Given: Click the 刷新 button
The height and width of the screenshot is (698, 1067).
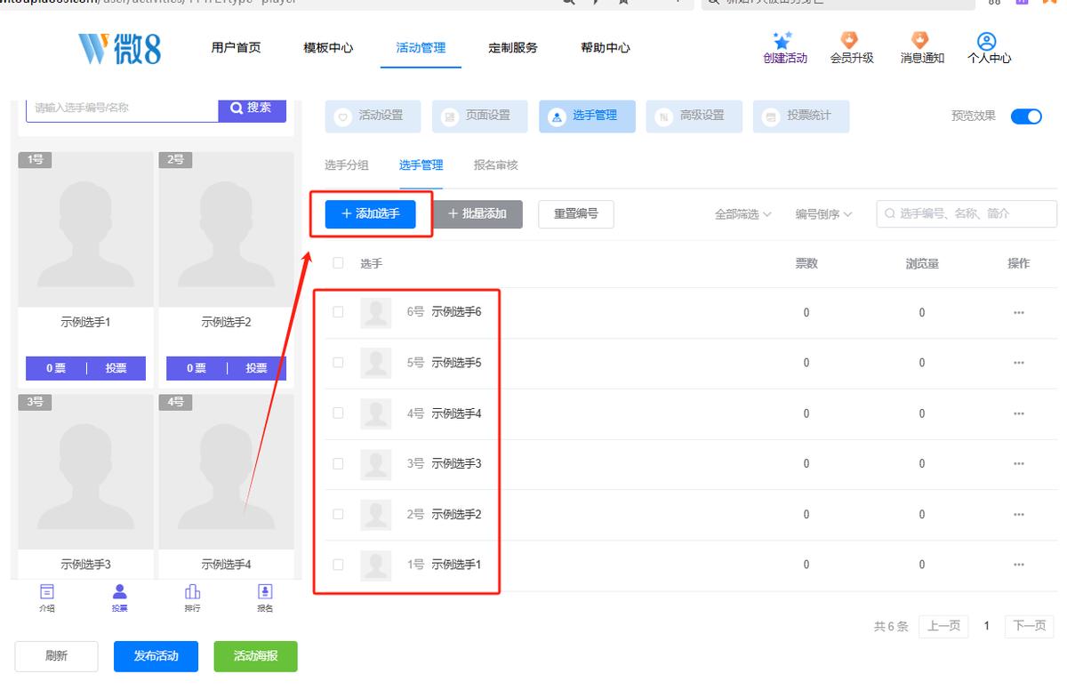Looking at the screenshot, I should tap(56, 656).
